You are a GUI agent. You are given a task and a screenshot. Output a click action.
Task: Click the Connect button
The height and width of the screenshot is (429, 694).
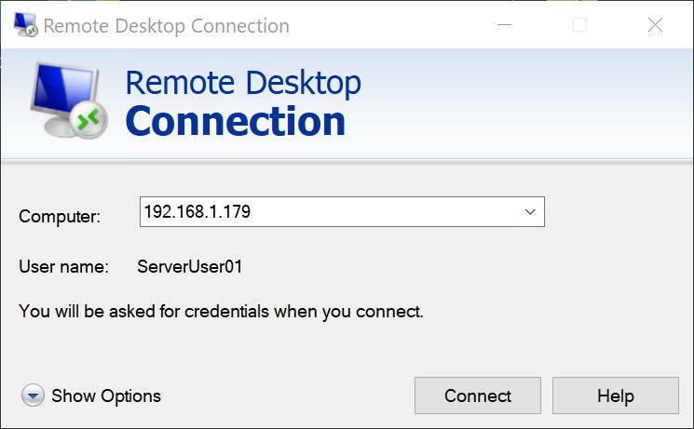click(x=477, y=396)
